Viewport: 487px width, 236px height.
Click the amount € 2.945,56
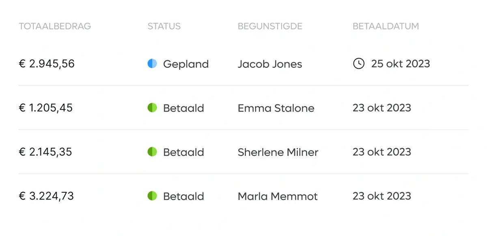[x=47, y=64]
